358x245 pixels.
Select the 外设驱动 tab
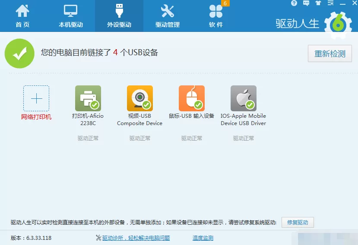pyautogui.click(x=119, y=16)
